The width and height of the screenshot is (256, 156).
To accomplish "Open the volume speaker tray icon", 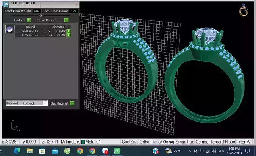I will click(x=214, y=151).
